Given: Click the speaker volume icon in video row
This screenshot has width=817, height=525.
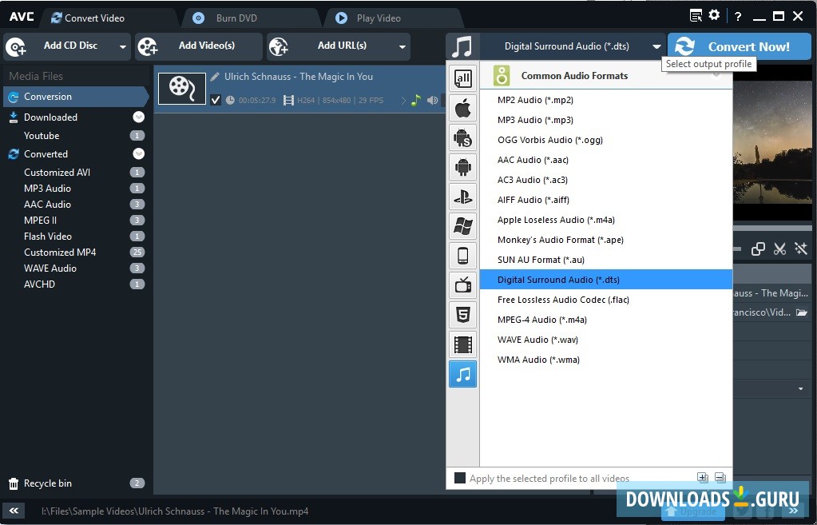Looking at the screenshot, I should click(433, 100).
